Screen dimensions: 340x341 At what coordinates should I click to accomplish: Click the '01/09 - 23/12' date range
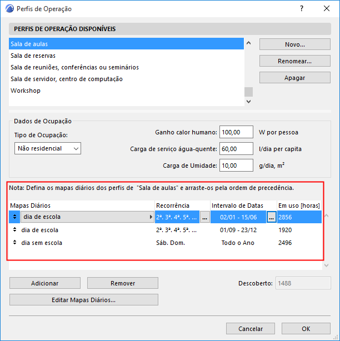[x=238, y=230]
